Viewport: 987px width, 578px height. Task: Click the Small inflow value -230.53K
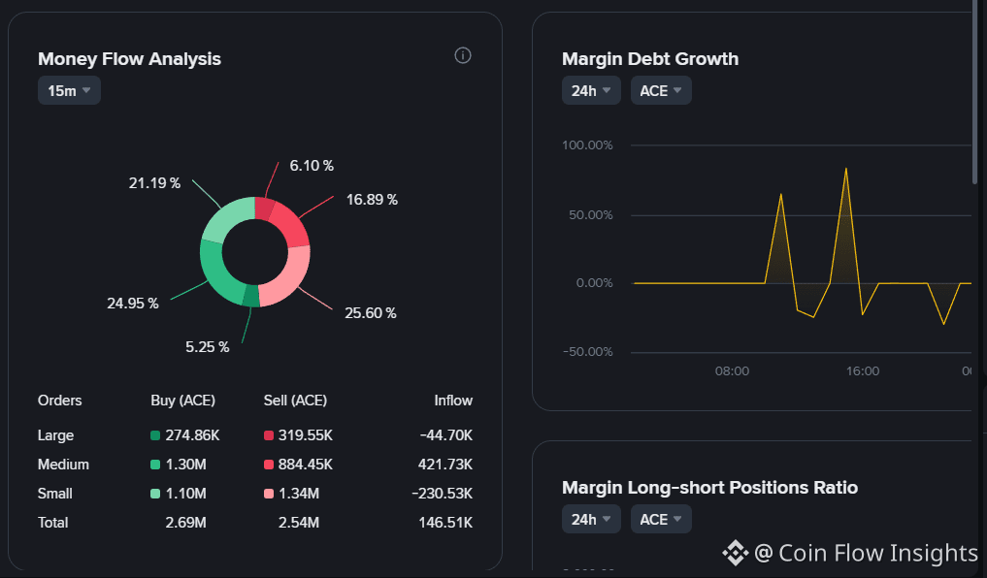pos(443,494)
